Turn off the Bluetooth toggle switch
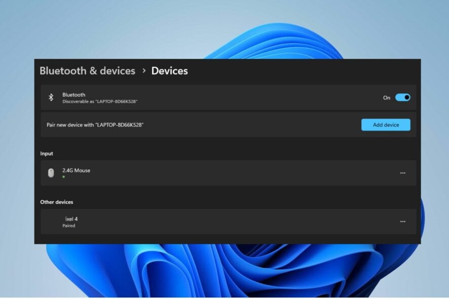 point(402,98)
